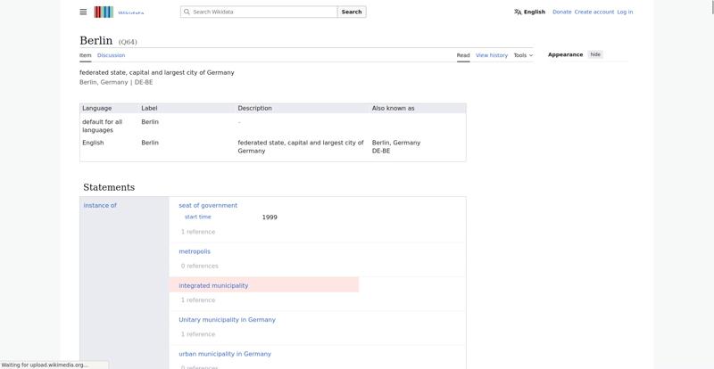
Task: Open the seat of government value link
Action: coord(208,206)
